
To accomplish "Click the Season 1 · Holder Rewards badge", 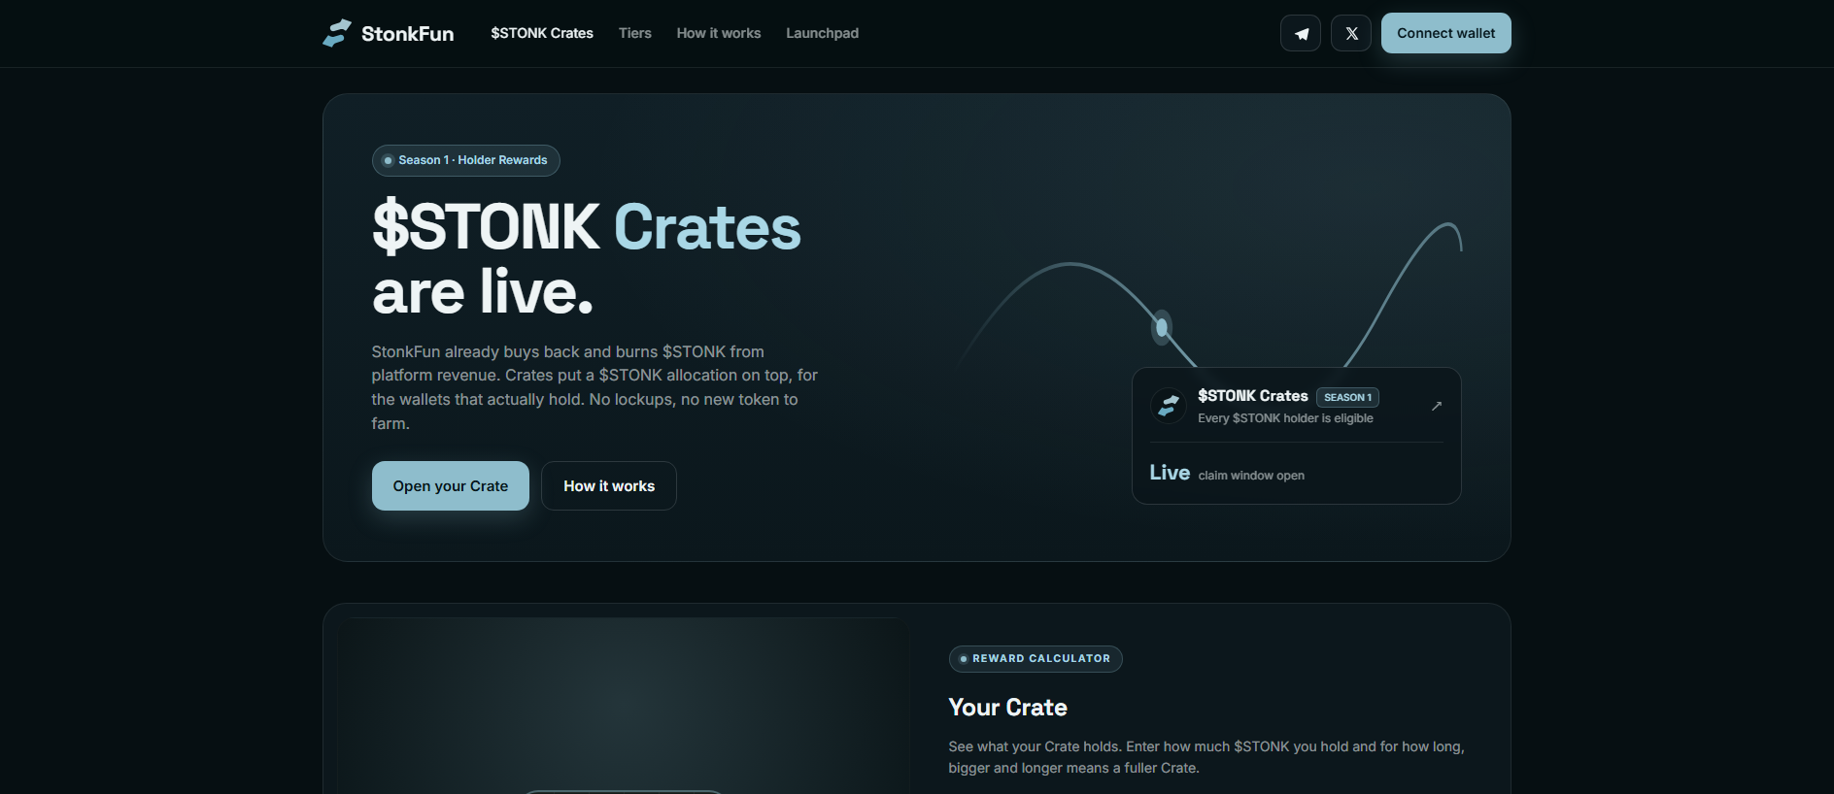I will coord(466,160).
